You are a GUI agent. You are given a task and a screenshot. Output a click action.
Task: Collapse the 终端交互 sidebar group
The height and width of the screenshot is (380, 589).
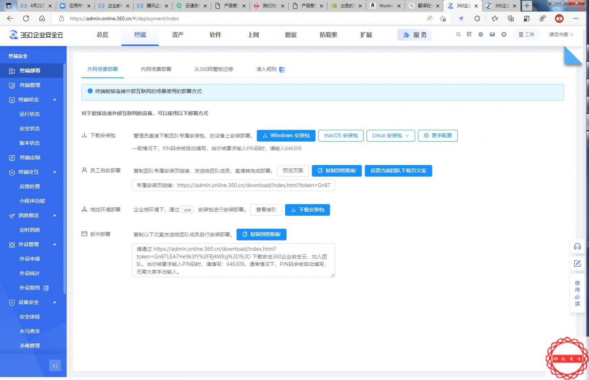[x=55, y=172]
